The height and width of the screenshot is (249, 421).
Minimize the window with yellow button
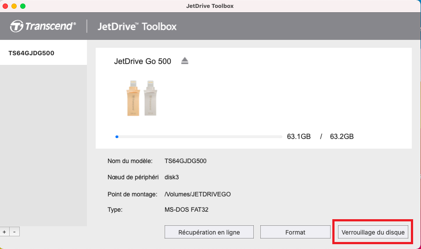point(14,6)
